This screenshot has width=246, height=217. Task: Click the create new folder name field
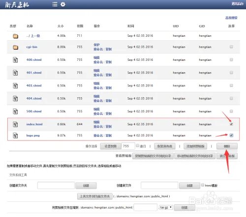pos(56,186)
